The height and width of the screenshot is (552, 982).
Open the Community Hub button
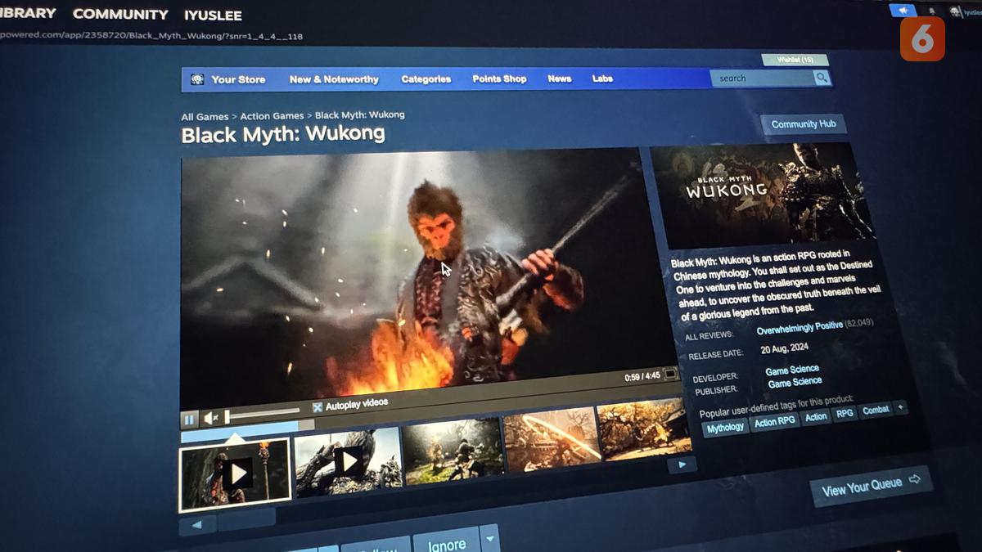[804, 124]
